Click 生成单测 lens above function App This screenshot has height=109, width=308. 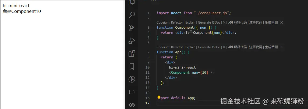(271, 47)
